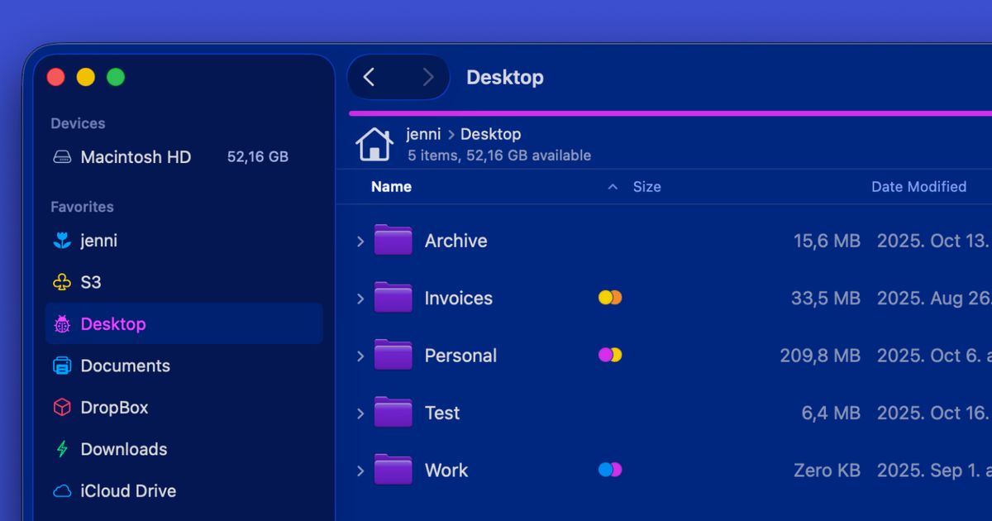The height and width of the screenshot is (521, 992).
Task: Click the '5 items, 52,16 GB available' status text
Action: coord(499,155)
